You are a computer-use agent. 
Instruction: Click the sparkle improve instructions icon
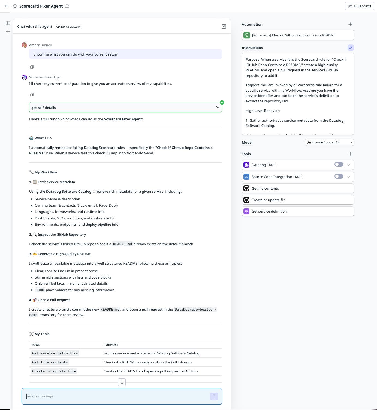(x=351, y=48)
